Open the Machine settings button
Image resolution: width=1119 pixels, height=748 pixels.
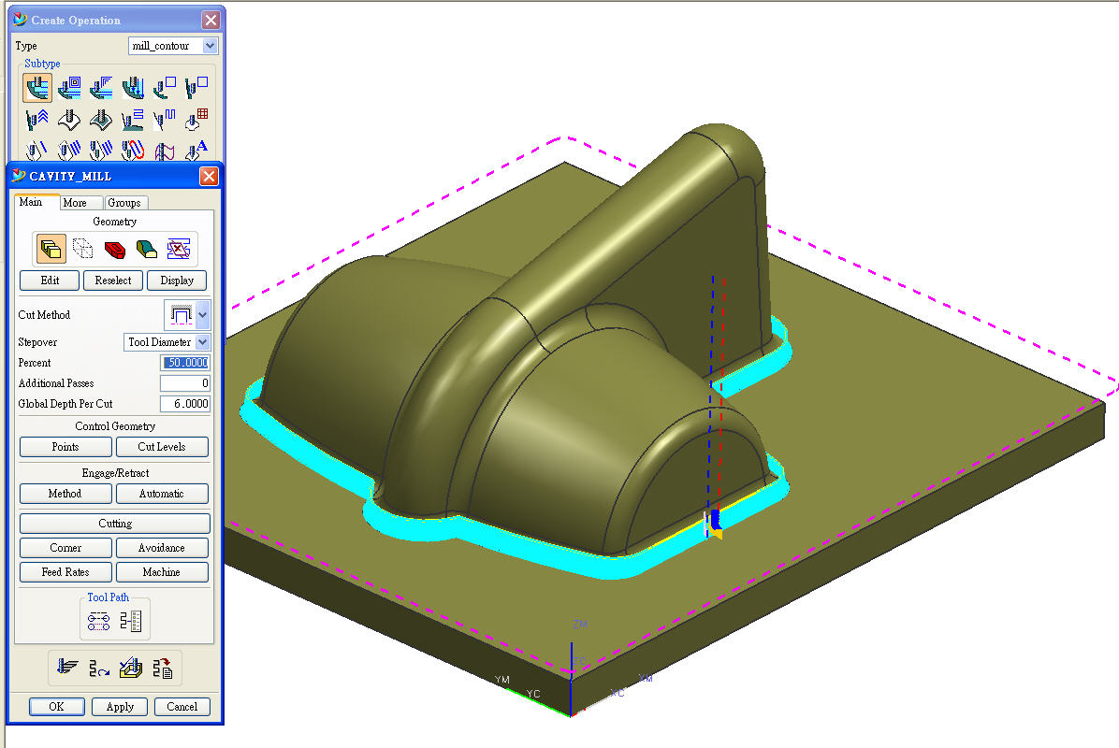pyautogui.click(x=162, y=572)
